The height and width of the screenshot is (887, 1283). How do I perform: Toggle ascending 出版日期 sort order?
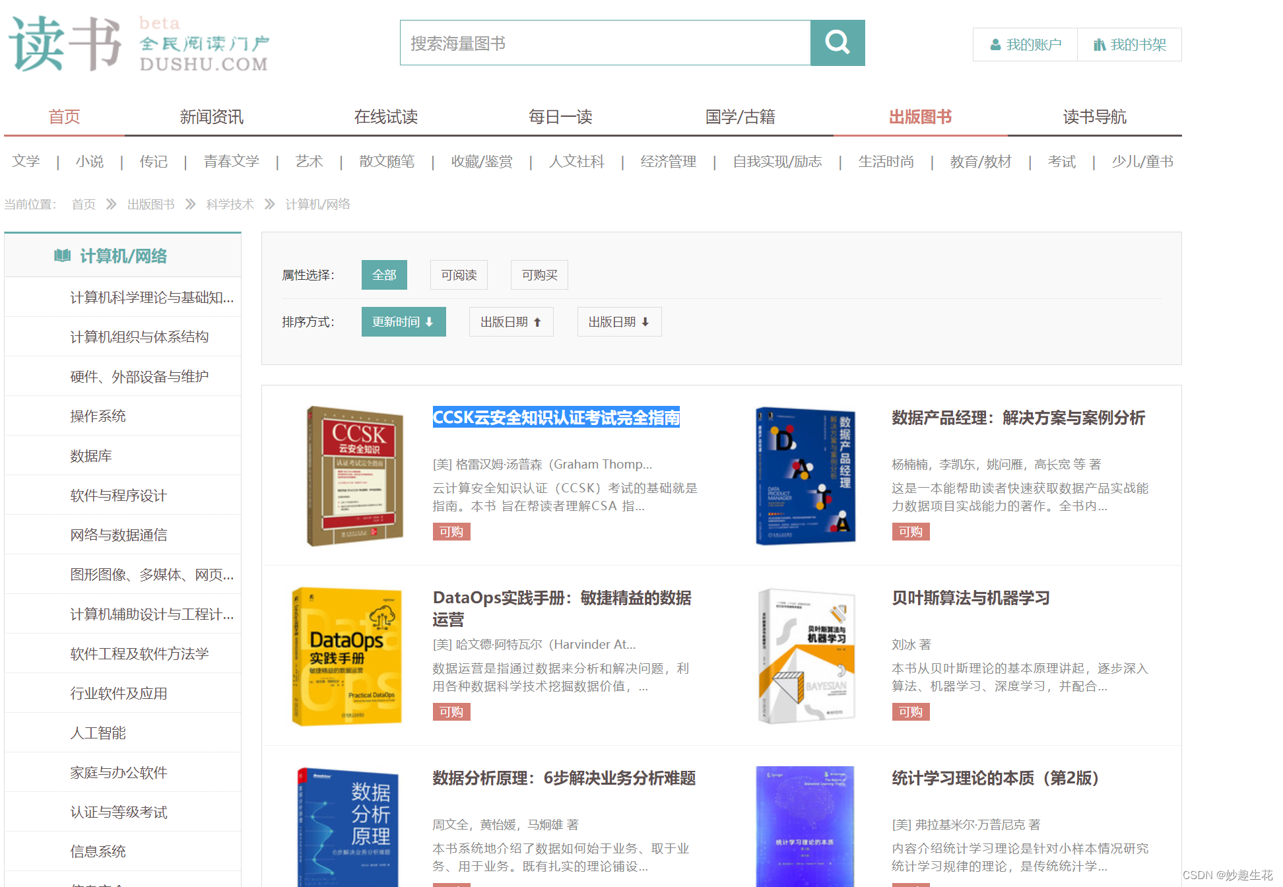tap(511, 321)
